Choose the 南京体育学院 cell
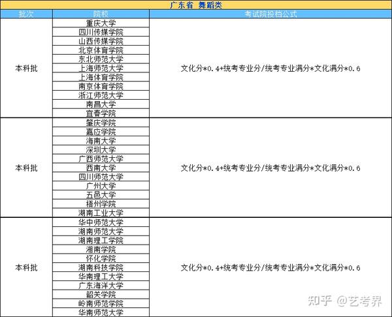This screenshot has width=392, height=317. [x=101, y=86]
